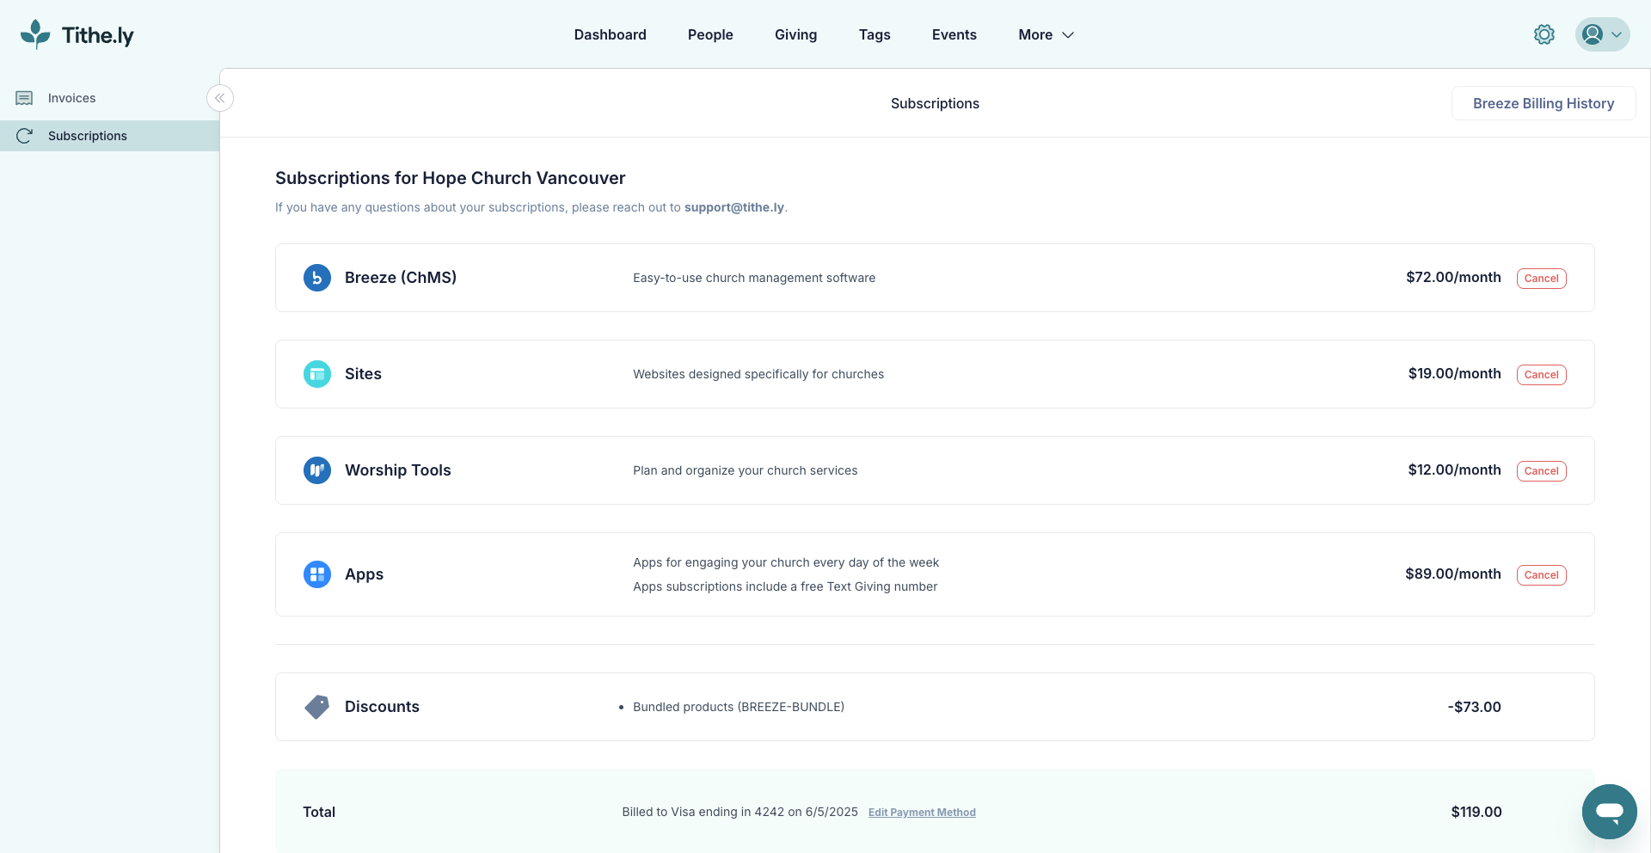Collapse the left sidebar panel
The height and width of the screenshot is (853, 1651).
tap(220, 98)
